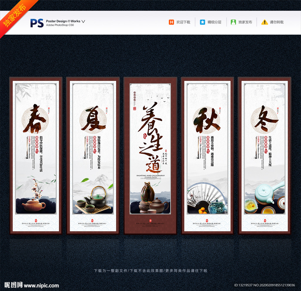
Task: Click the 独家发布 red corner ribbon
Action: tap(15, 15)
